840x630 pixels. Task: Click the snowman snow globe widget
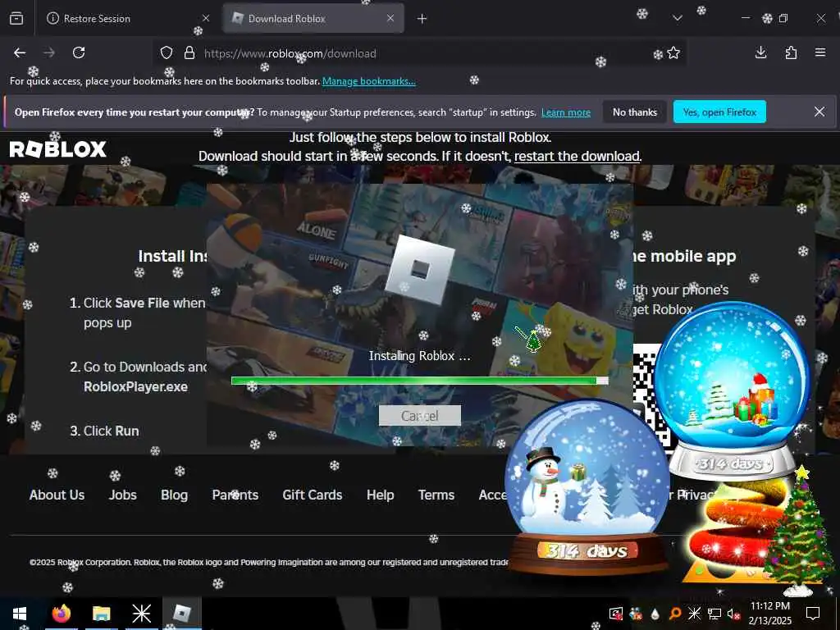coord(587,486)
